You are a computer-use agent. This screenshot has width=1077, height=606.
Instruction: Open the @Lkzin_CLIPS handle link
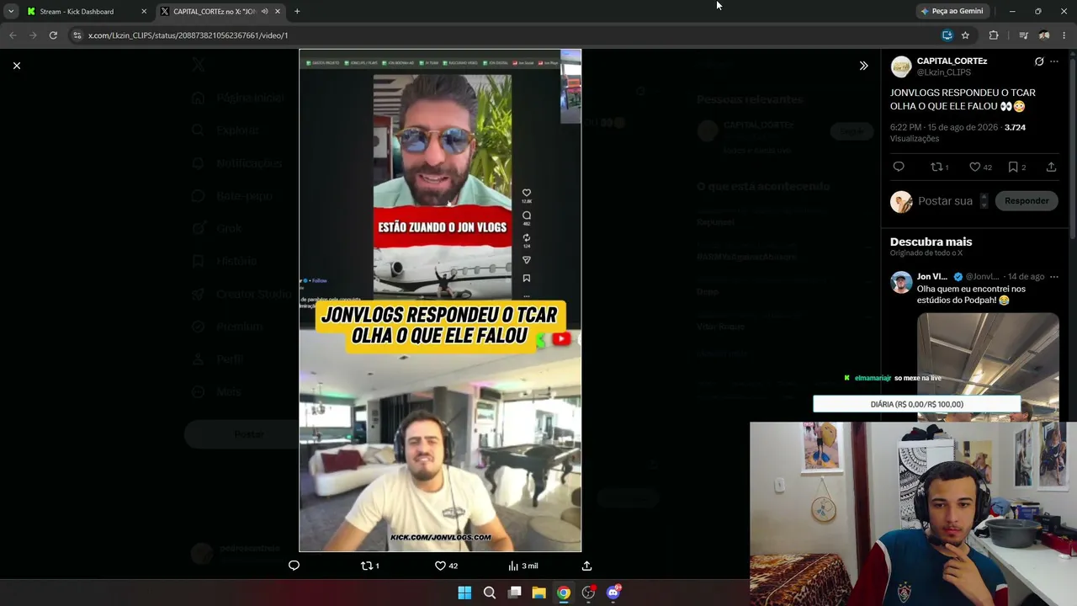(944, 72)
